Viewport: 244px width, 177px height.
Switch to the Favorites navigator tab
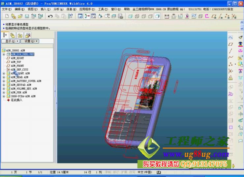(x=20, y=35)
